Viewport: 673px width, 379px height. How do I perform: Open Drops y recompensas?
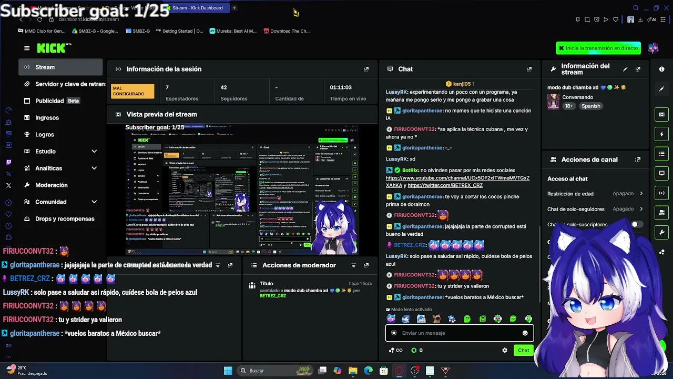[x=61, y=219]
